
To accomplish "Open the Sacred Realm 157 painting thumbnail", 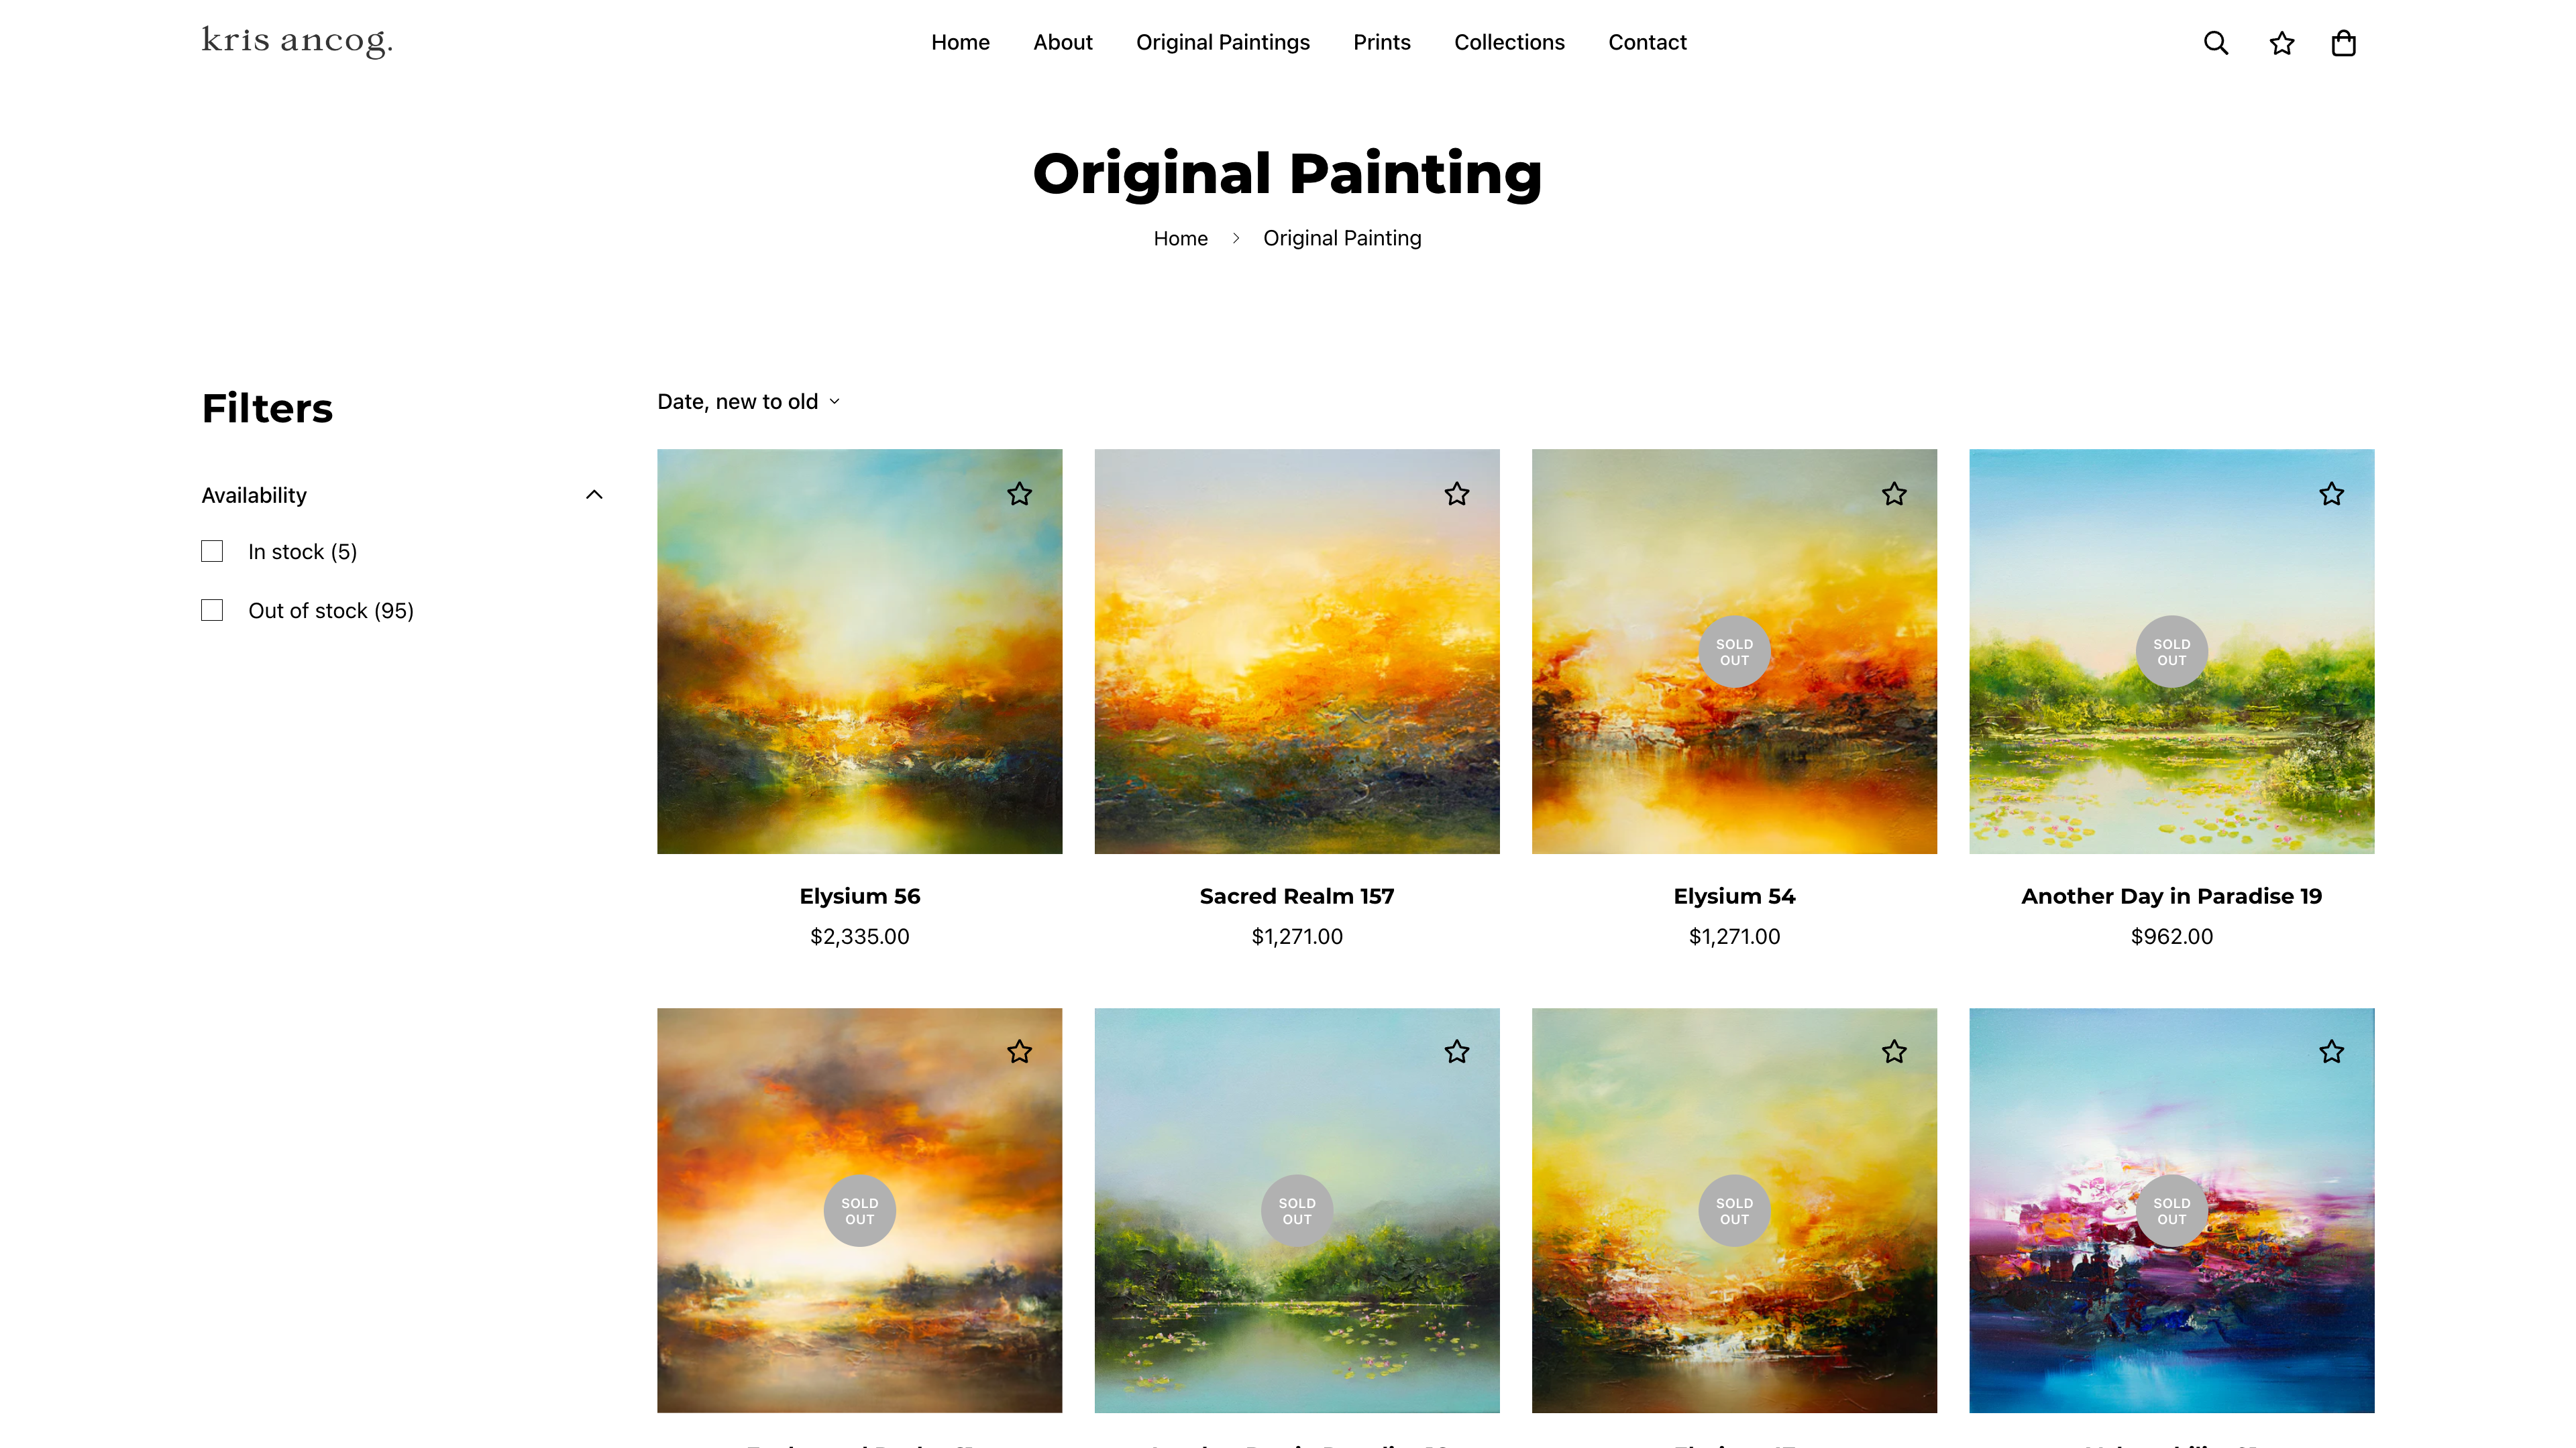I will [1296, 652].
